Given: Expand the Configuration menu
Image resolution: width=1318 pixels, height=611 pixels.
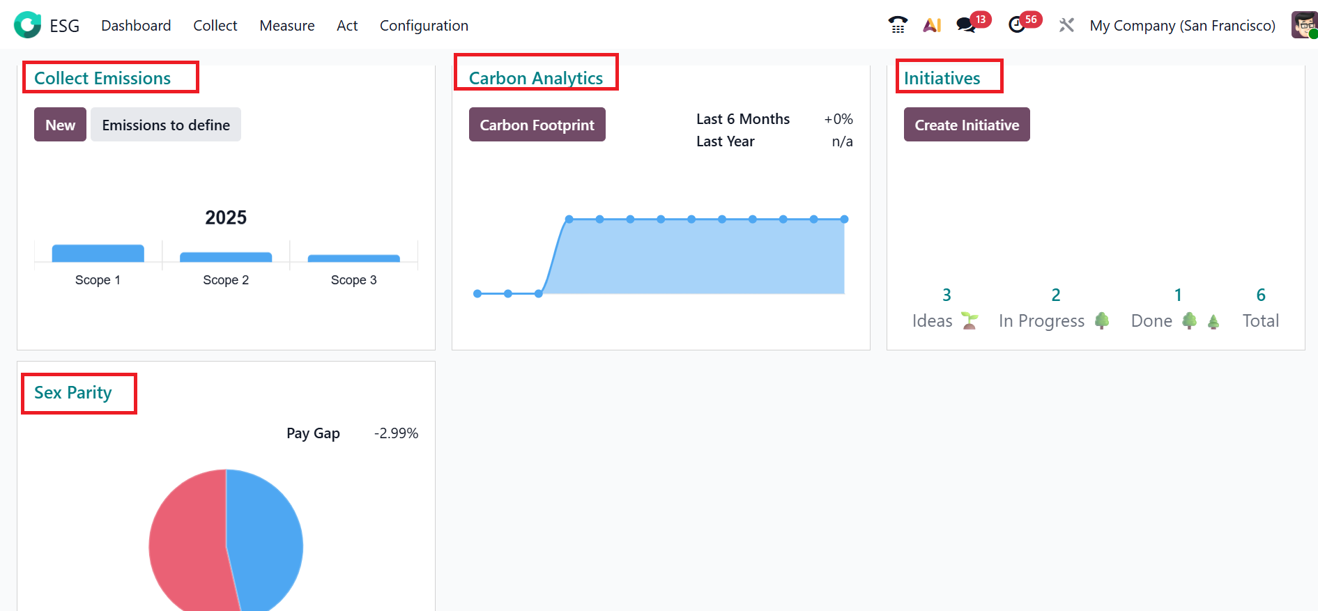Looking at the screenshot, I should pos(424,25).
